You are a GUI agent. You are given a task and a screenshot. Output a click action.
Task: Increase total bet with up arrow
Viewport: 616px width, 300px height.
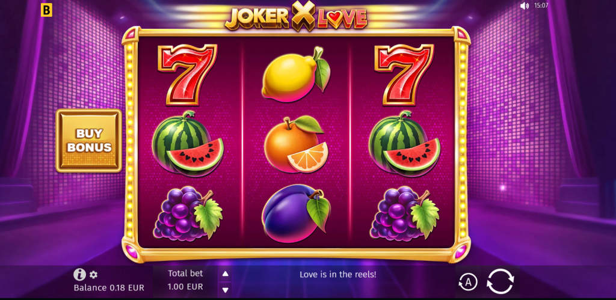click(x=225, y=274)
